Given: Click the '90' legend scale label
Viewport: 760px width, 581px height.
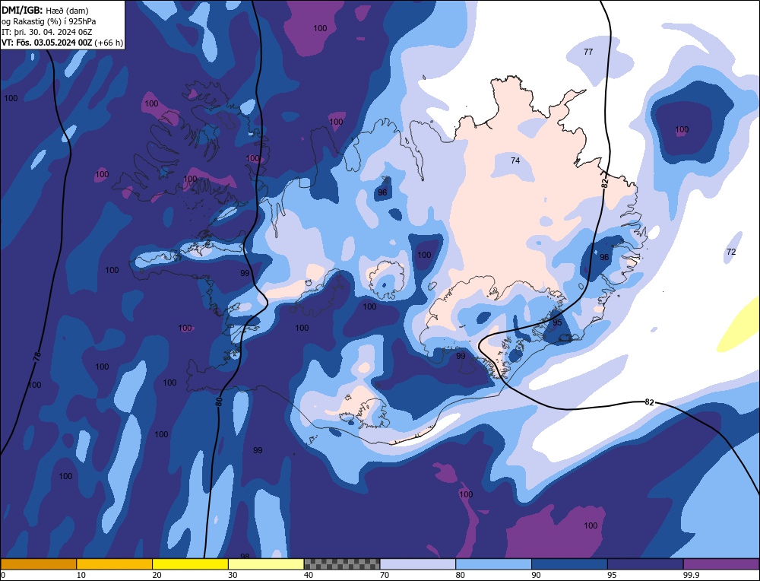Looking at the screenshot, I should (536, 575).
